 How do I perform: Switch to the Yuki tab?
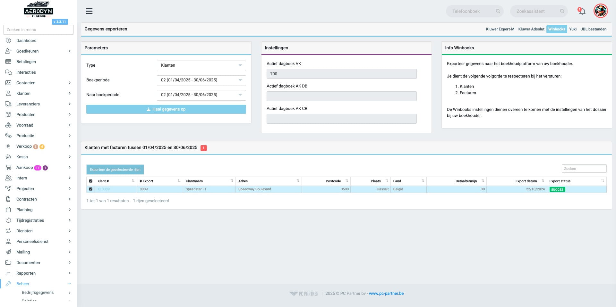pyautogui.click(x=573, y=29)
